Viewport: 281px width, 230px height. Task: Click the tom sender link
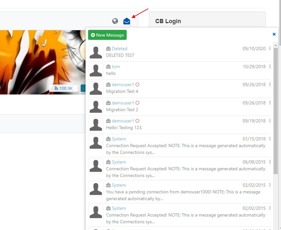(x=116, y=66)
